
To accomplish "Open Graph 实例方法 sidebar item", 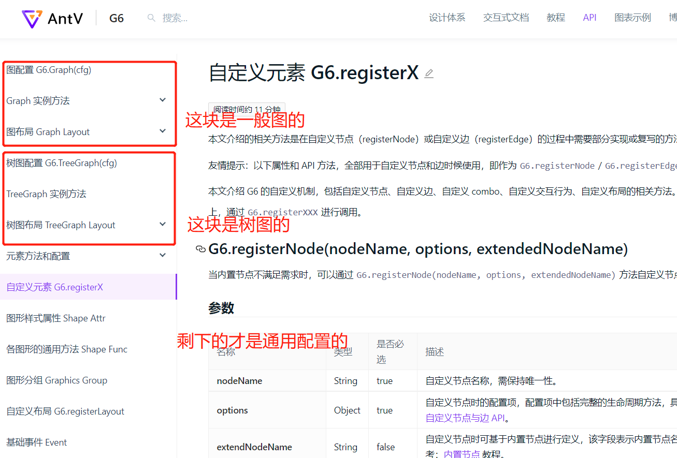I will point(38,101).
